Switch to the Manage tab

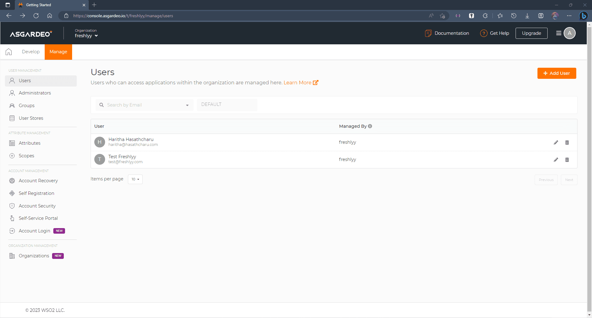click(x=58, y=52)
